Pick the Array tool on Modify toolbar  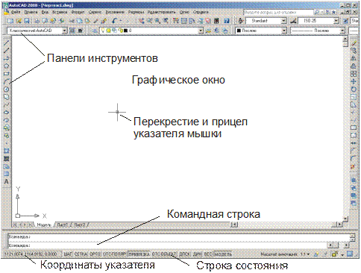(354, 74)
